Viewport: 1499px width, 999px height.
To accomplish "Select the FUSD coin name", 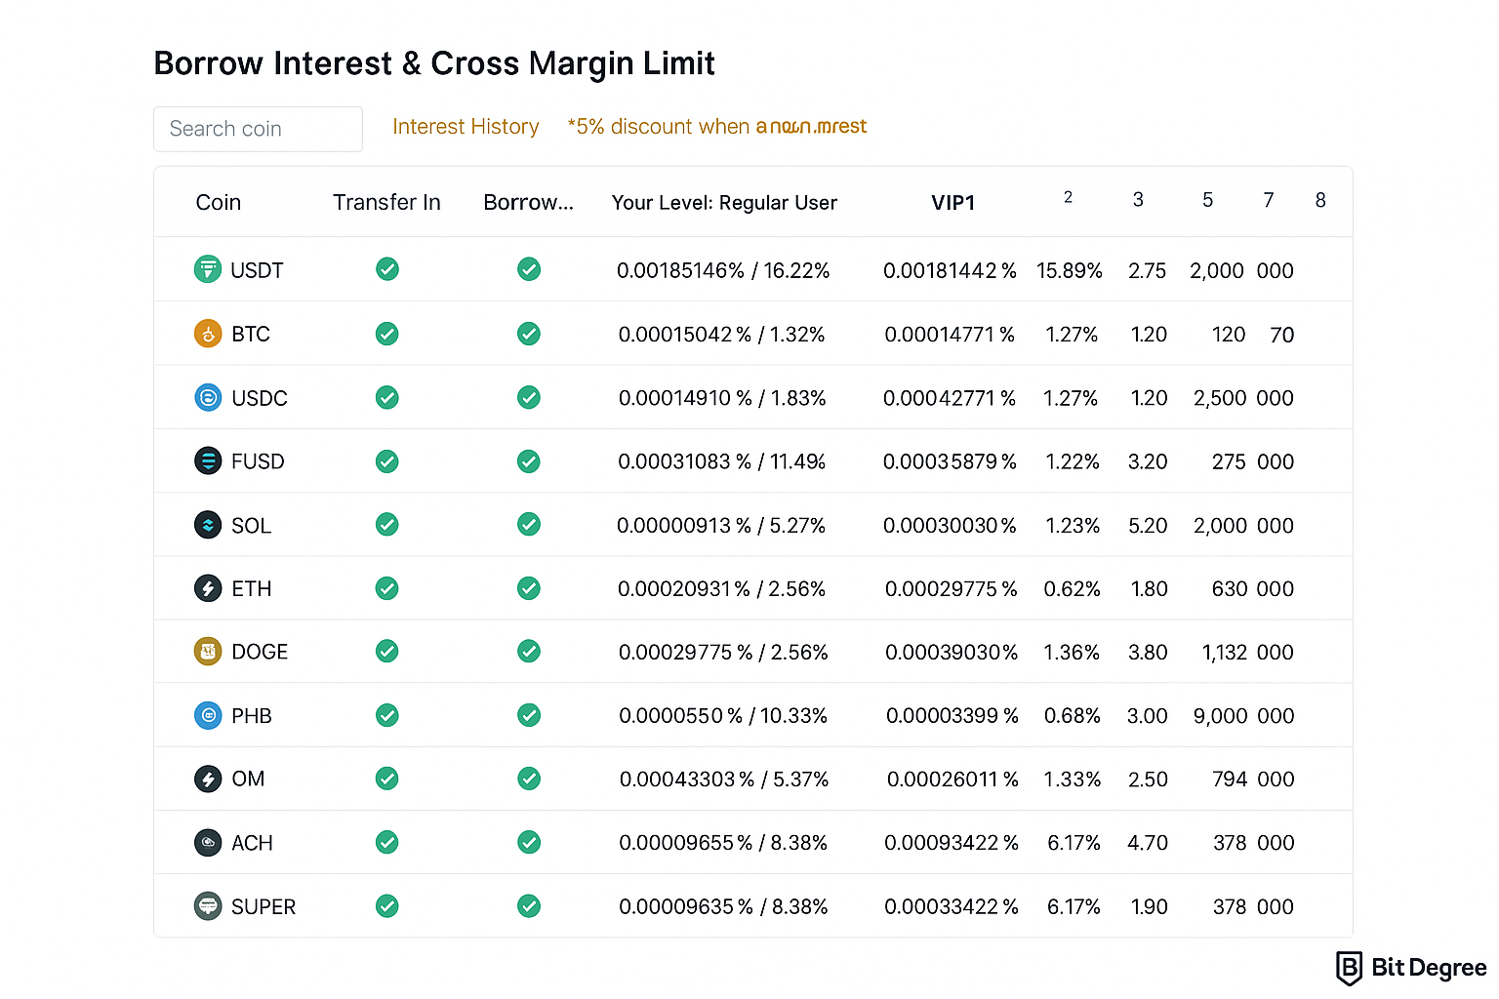I will click(258, 461).
